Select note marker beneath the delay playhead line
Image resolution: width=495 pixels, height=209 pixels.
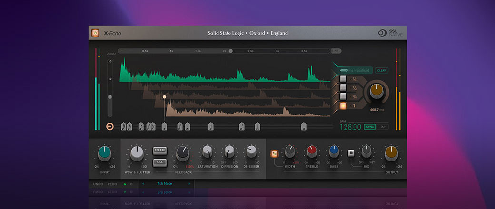164,126
